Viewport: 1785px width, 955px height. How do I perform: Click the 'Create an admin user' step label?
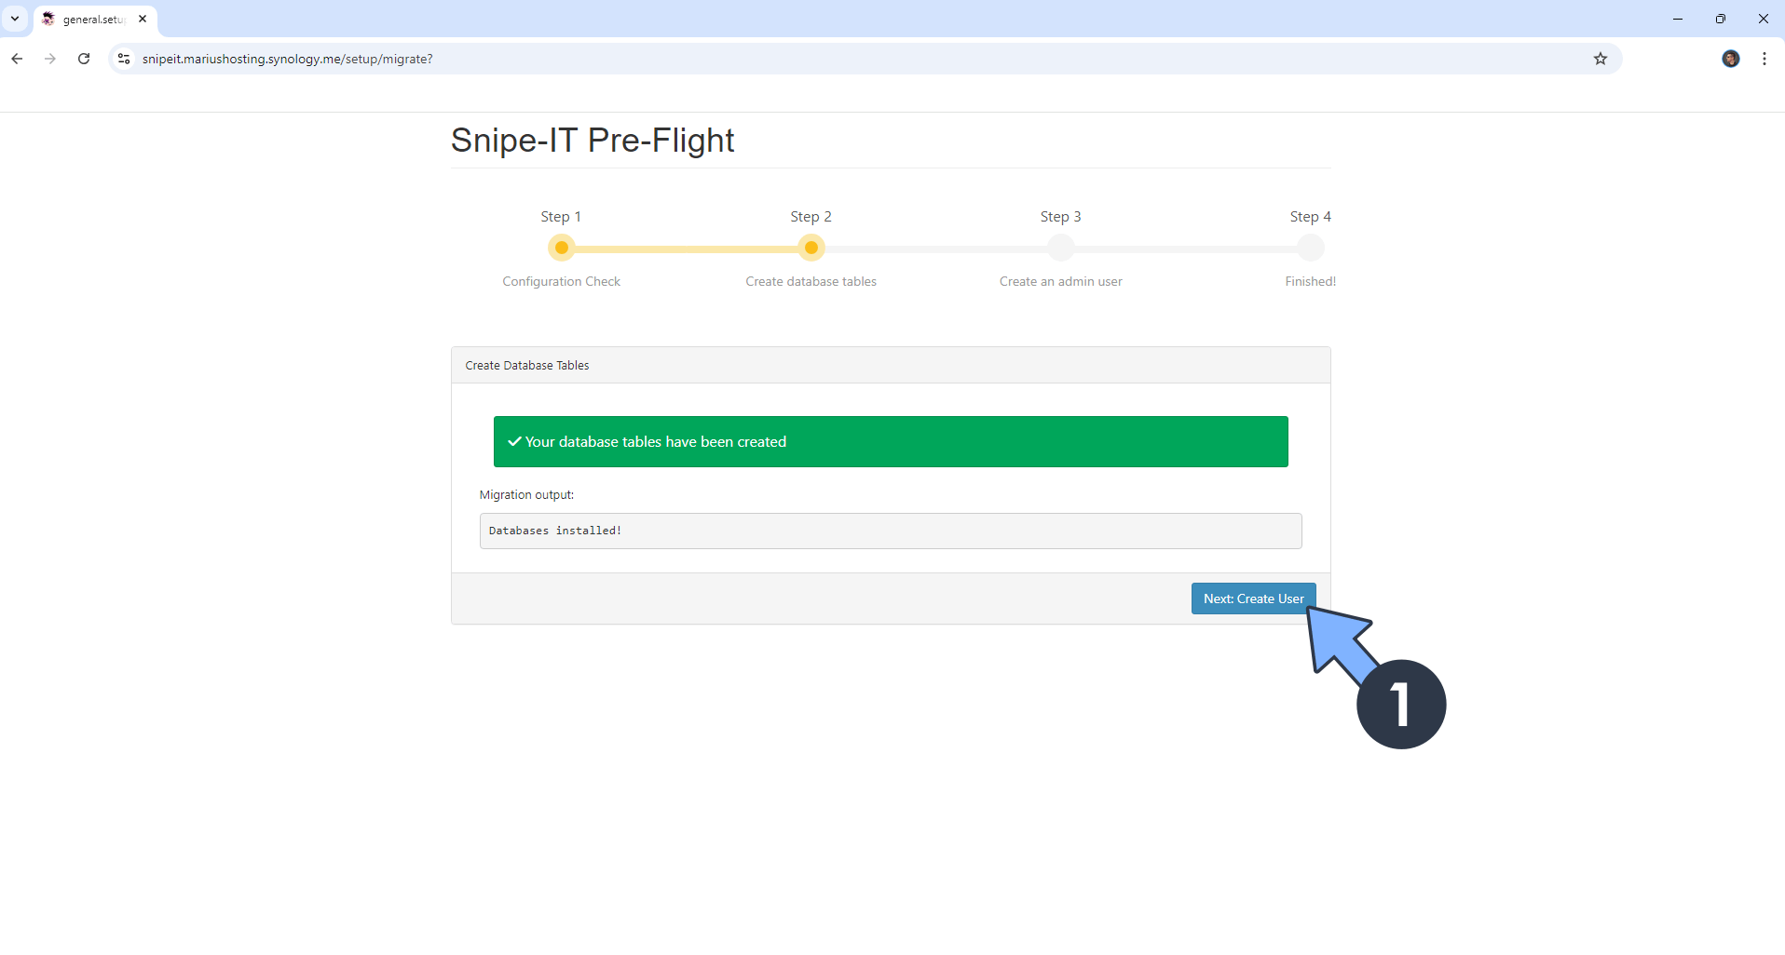click(x=1061, y=281)
